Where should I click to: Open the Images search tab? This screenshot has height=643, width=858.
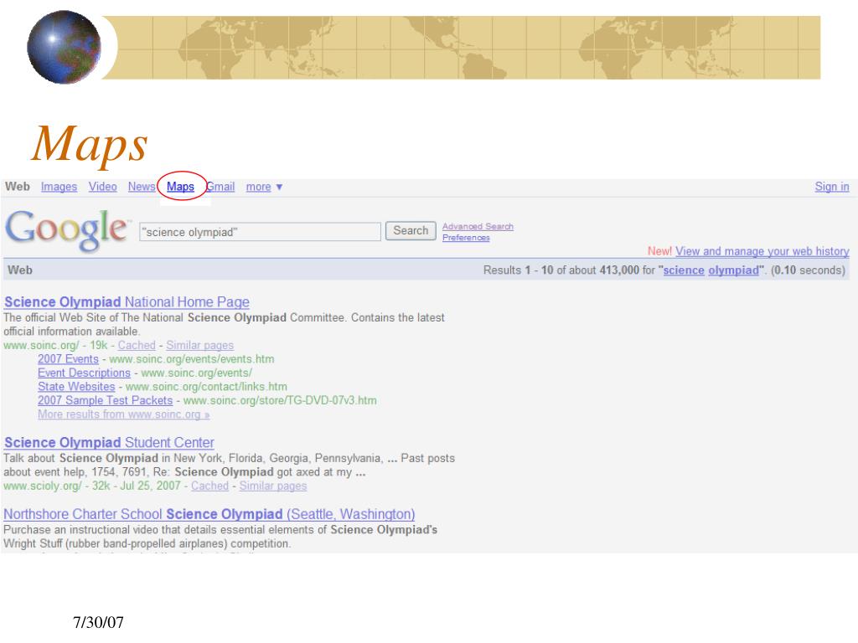click(59, 187)
